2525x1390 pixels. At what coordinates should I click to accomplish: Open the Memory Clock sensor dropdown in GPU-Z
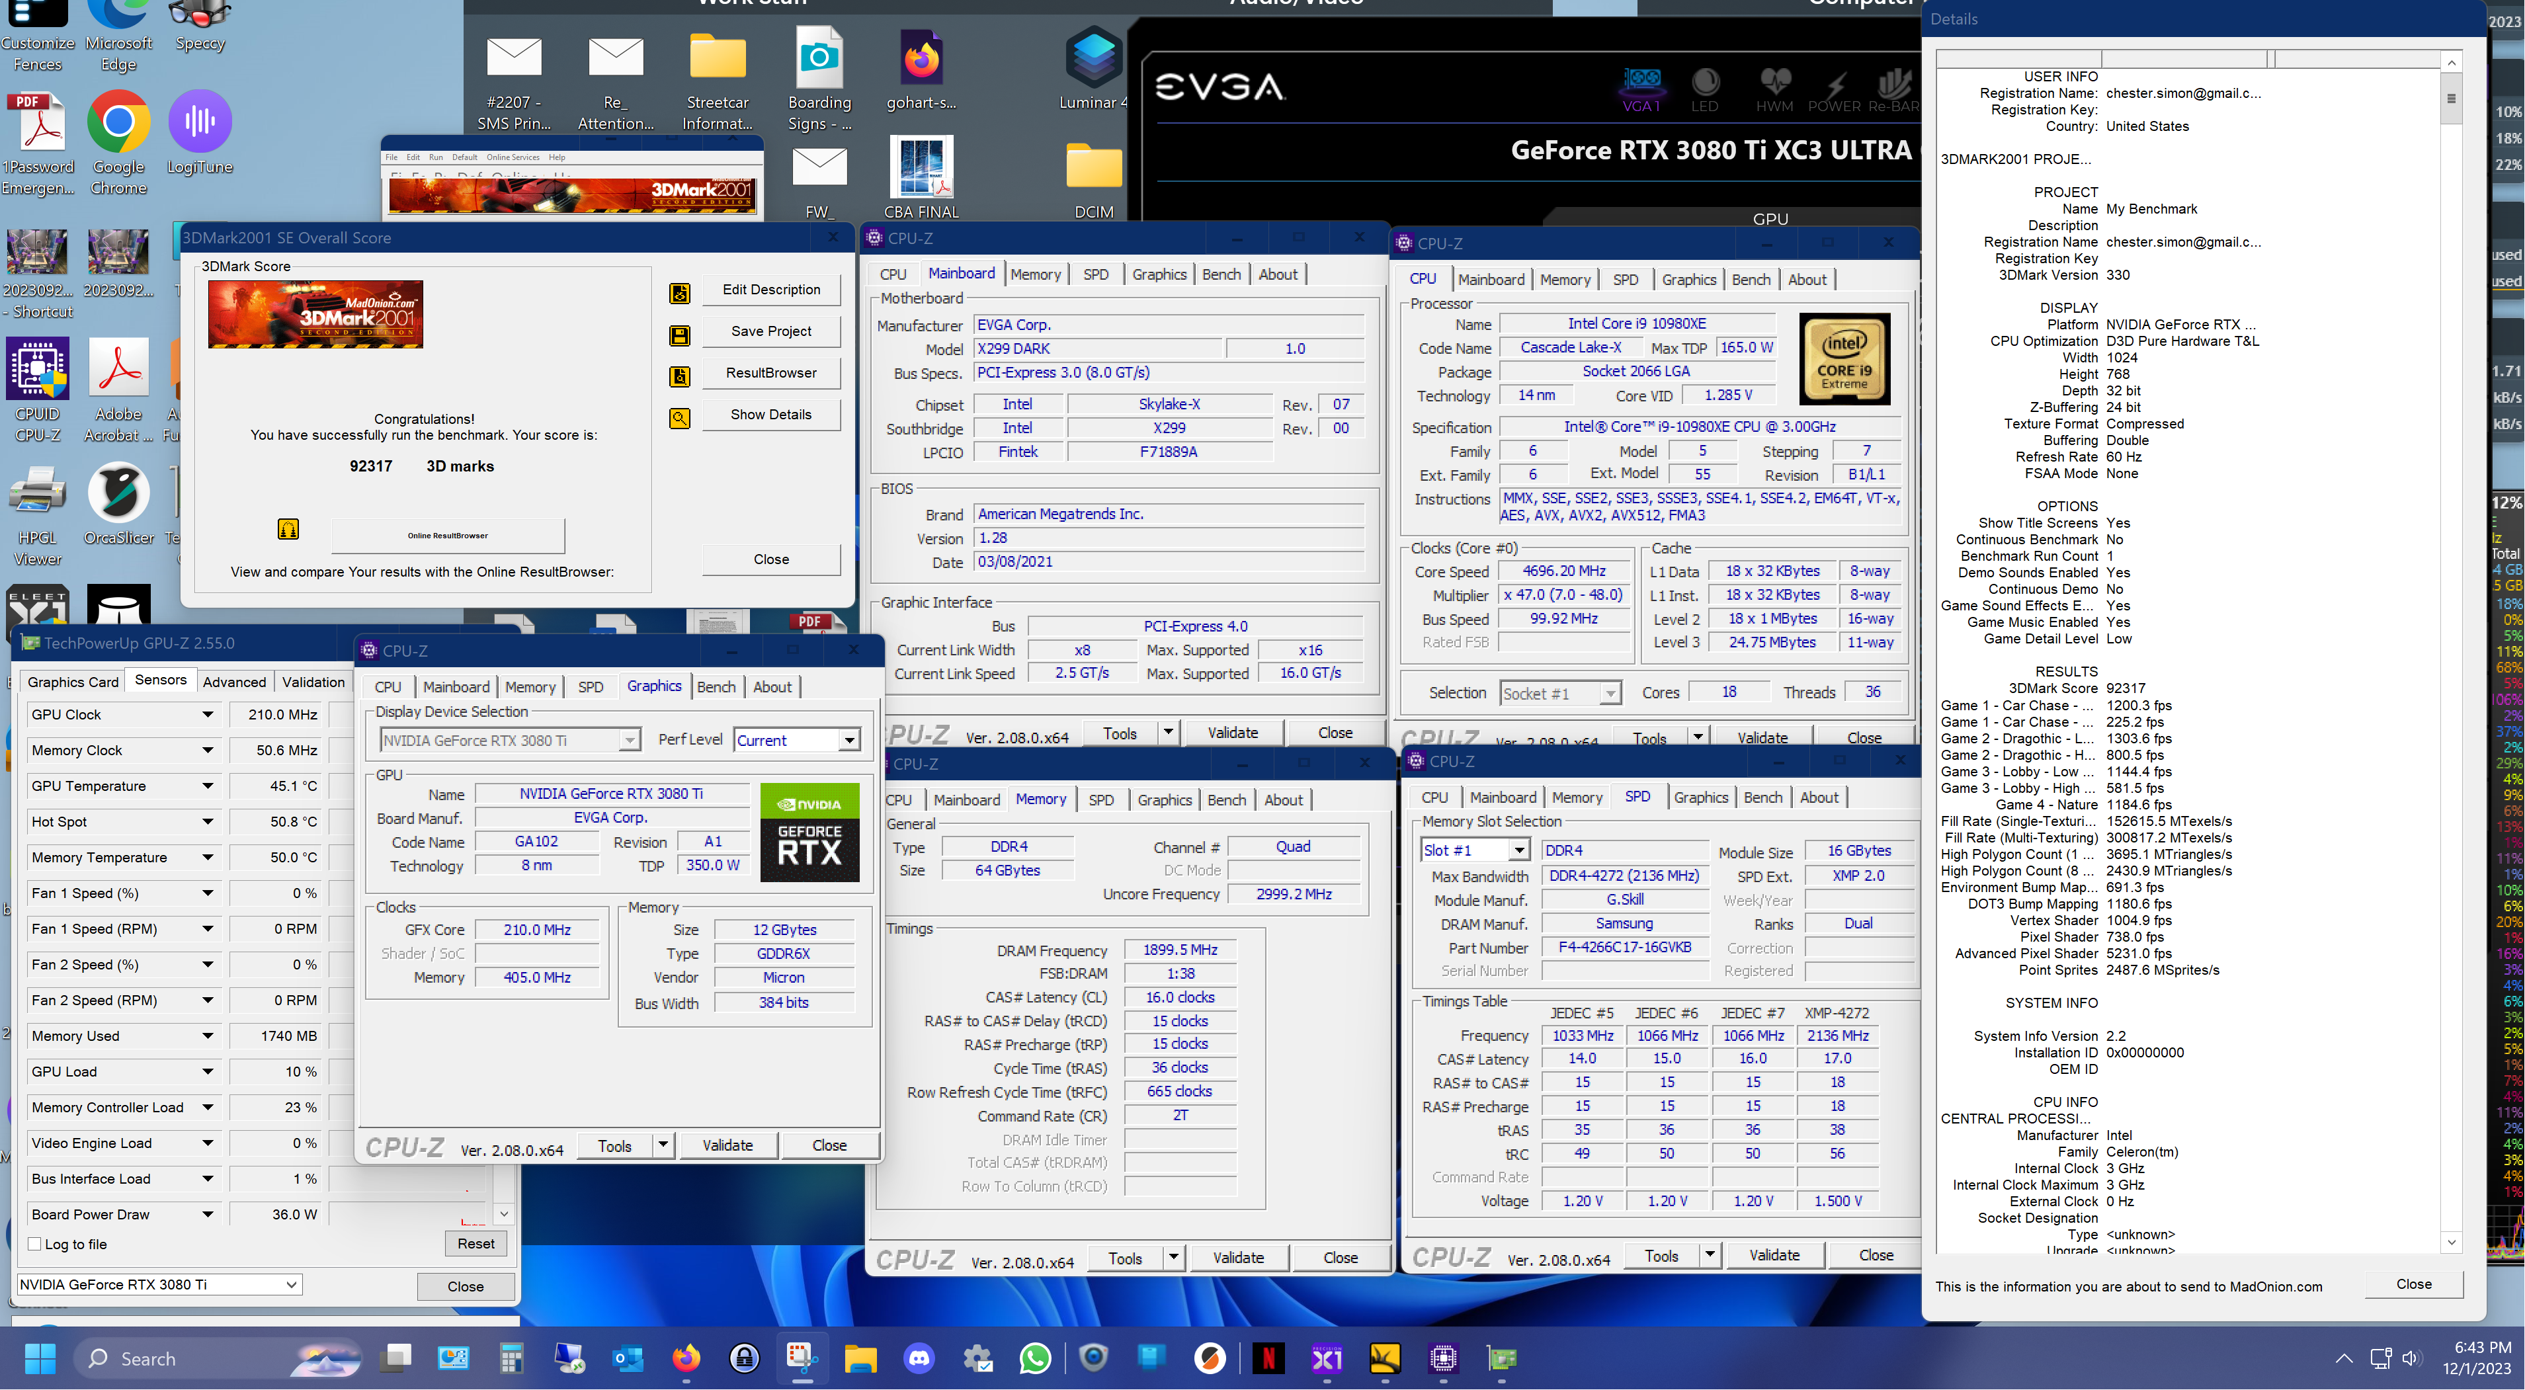pyautogui.click(x=208, y=751)
